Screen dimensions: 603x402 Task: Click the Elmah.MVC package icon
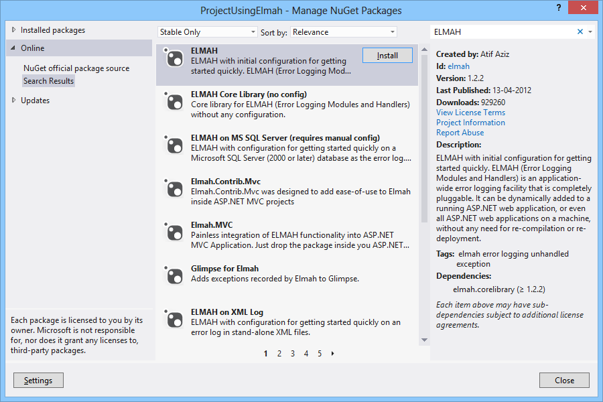(x=174, y=233)
